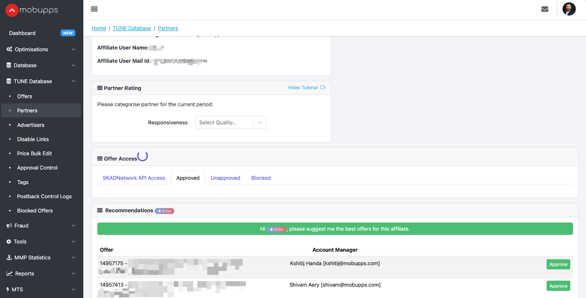Click the NEW badge on Dashboard
The image size is (586, 298).
(68, 33)
